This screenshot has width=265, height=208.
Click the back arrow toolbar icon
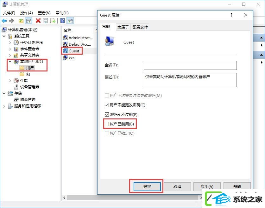point(4,21)
